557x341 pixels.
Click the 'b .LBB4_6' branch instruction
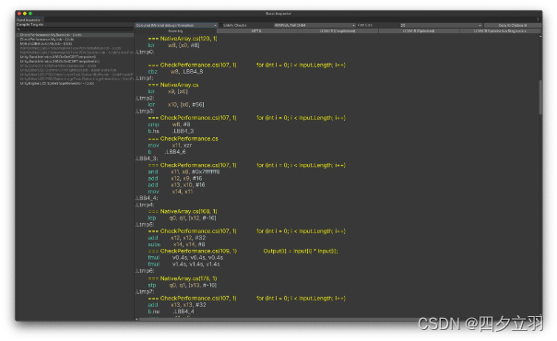167,151
